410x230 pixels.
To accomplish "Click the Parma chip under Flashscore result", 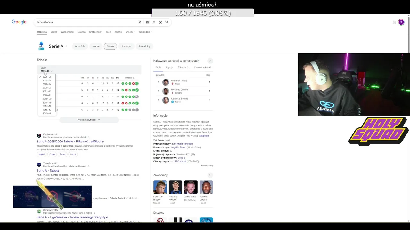I will tap(62, 154).
